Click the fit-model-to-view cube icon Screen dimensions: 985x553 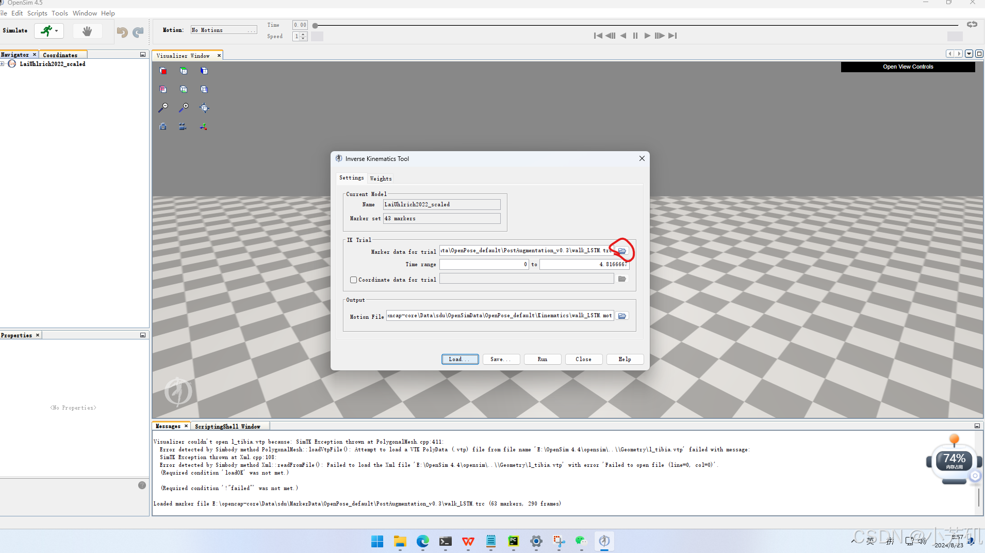(x=204, y=107)
